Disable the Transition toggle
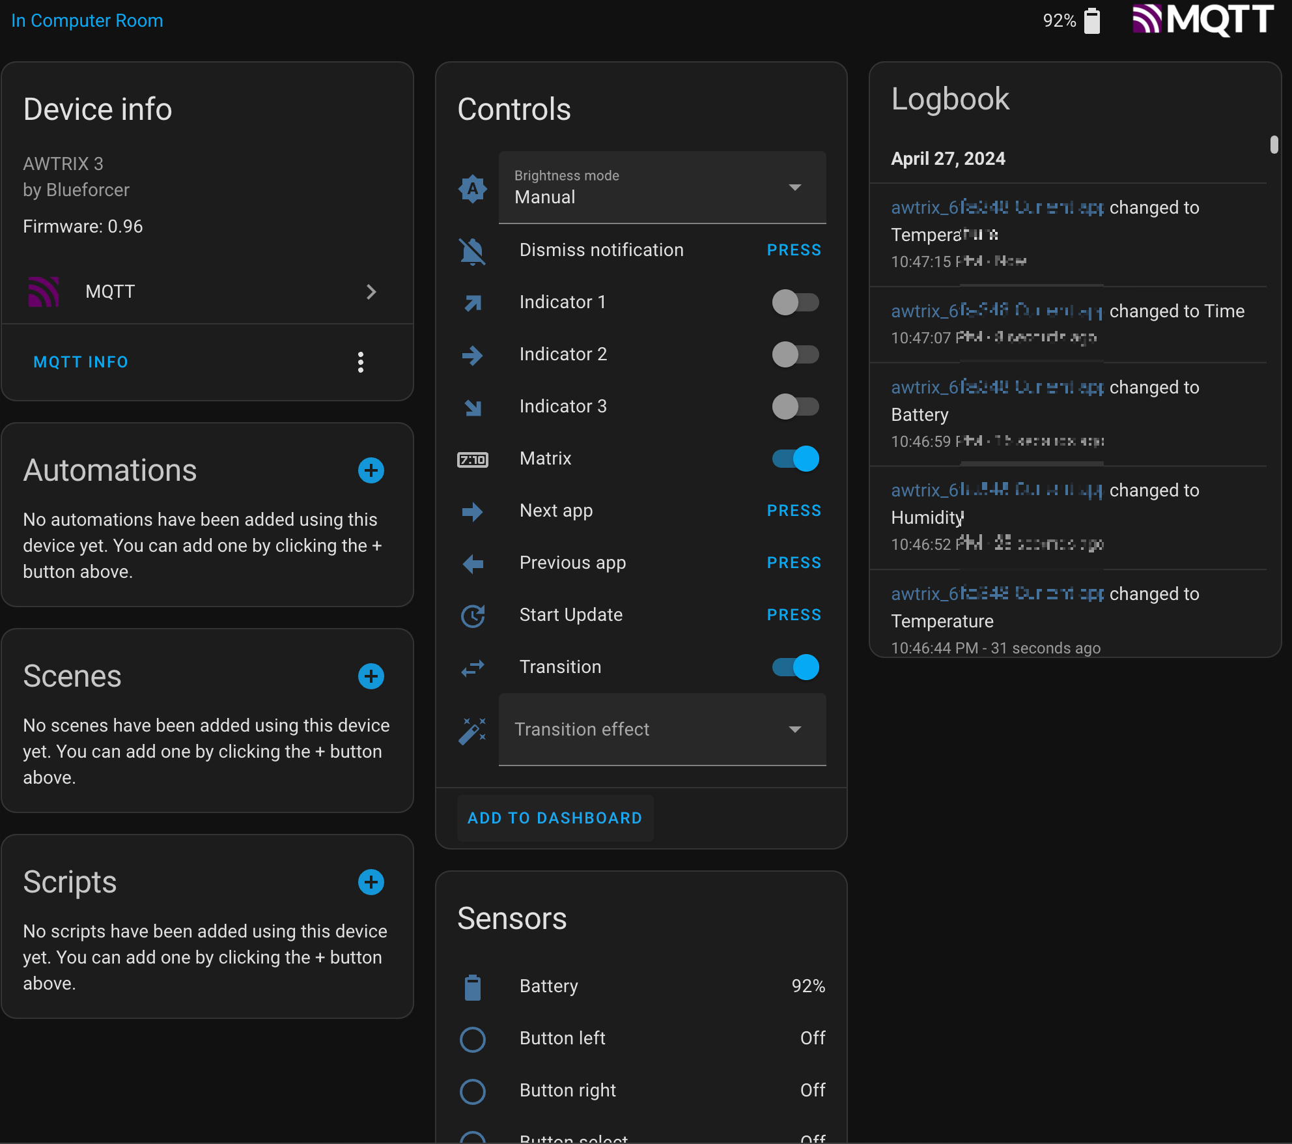Image resolution: width=1292 pixels, height=1144 pixels. 795,667
